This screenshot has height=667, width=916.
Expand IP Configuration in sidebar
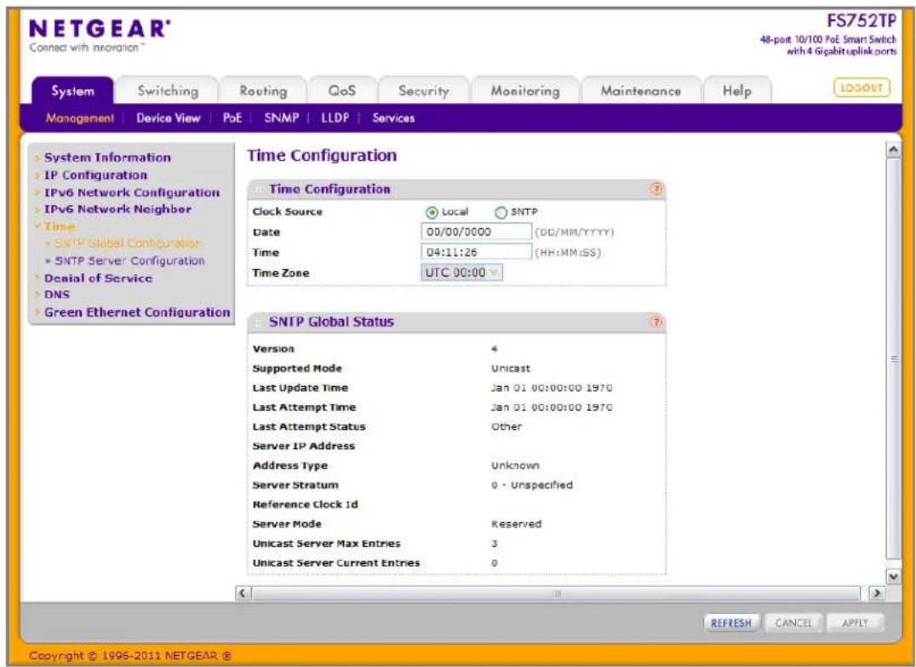96,175
